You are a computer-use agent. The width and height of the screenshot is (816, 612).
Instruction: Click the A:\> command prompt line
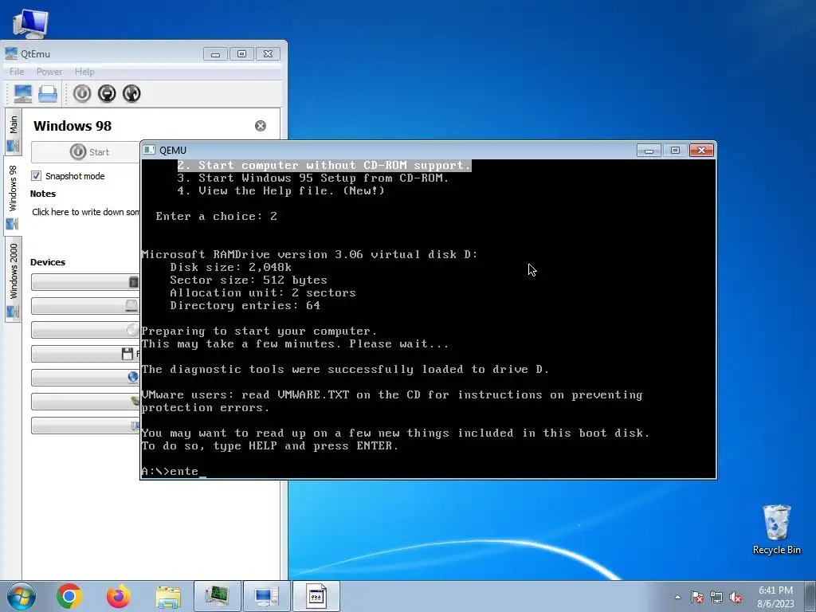[x=174, y=471]
